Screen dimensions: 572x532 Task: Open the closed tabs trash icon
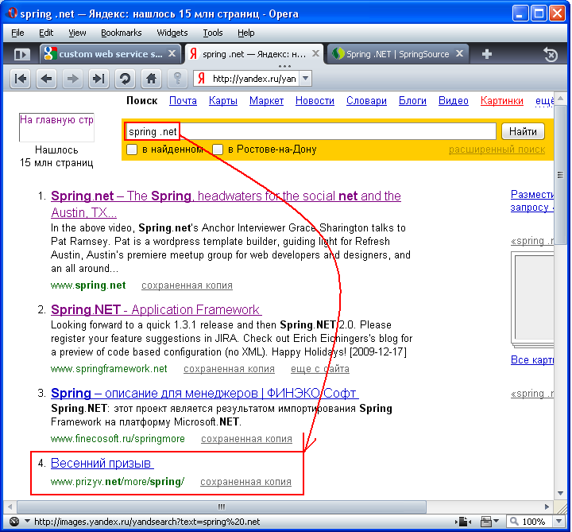click(x=550, y=55)
